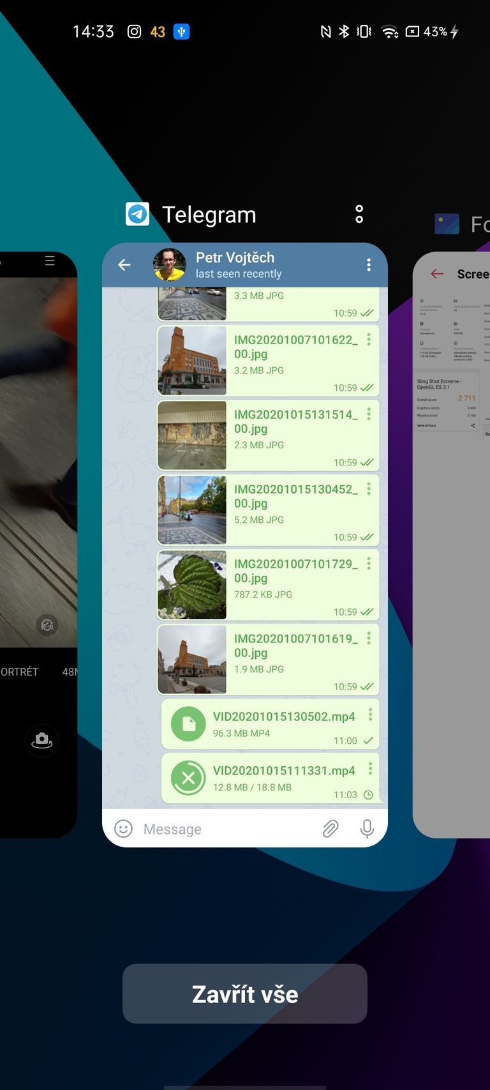The image size is (490, 1090).
Task: Tap the Telegram app icon in recents
Action: click(137, 215)
